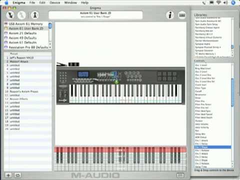Screen dimensions: 240x180
Task: Click the device list scrollbar thumb
Action: click(x=50, y=25)
